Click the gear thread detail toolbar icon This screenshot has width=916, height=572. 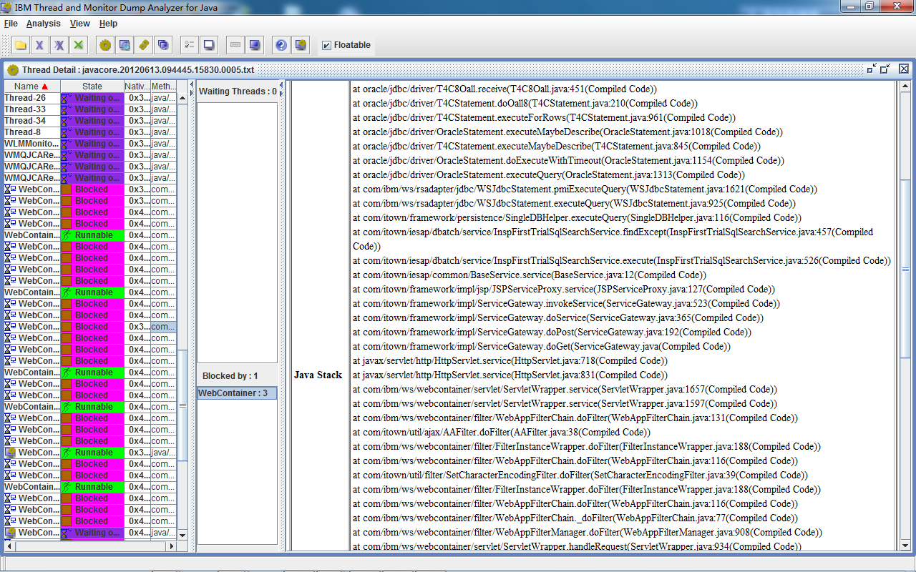tap(105, 45)
